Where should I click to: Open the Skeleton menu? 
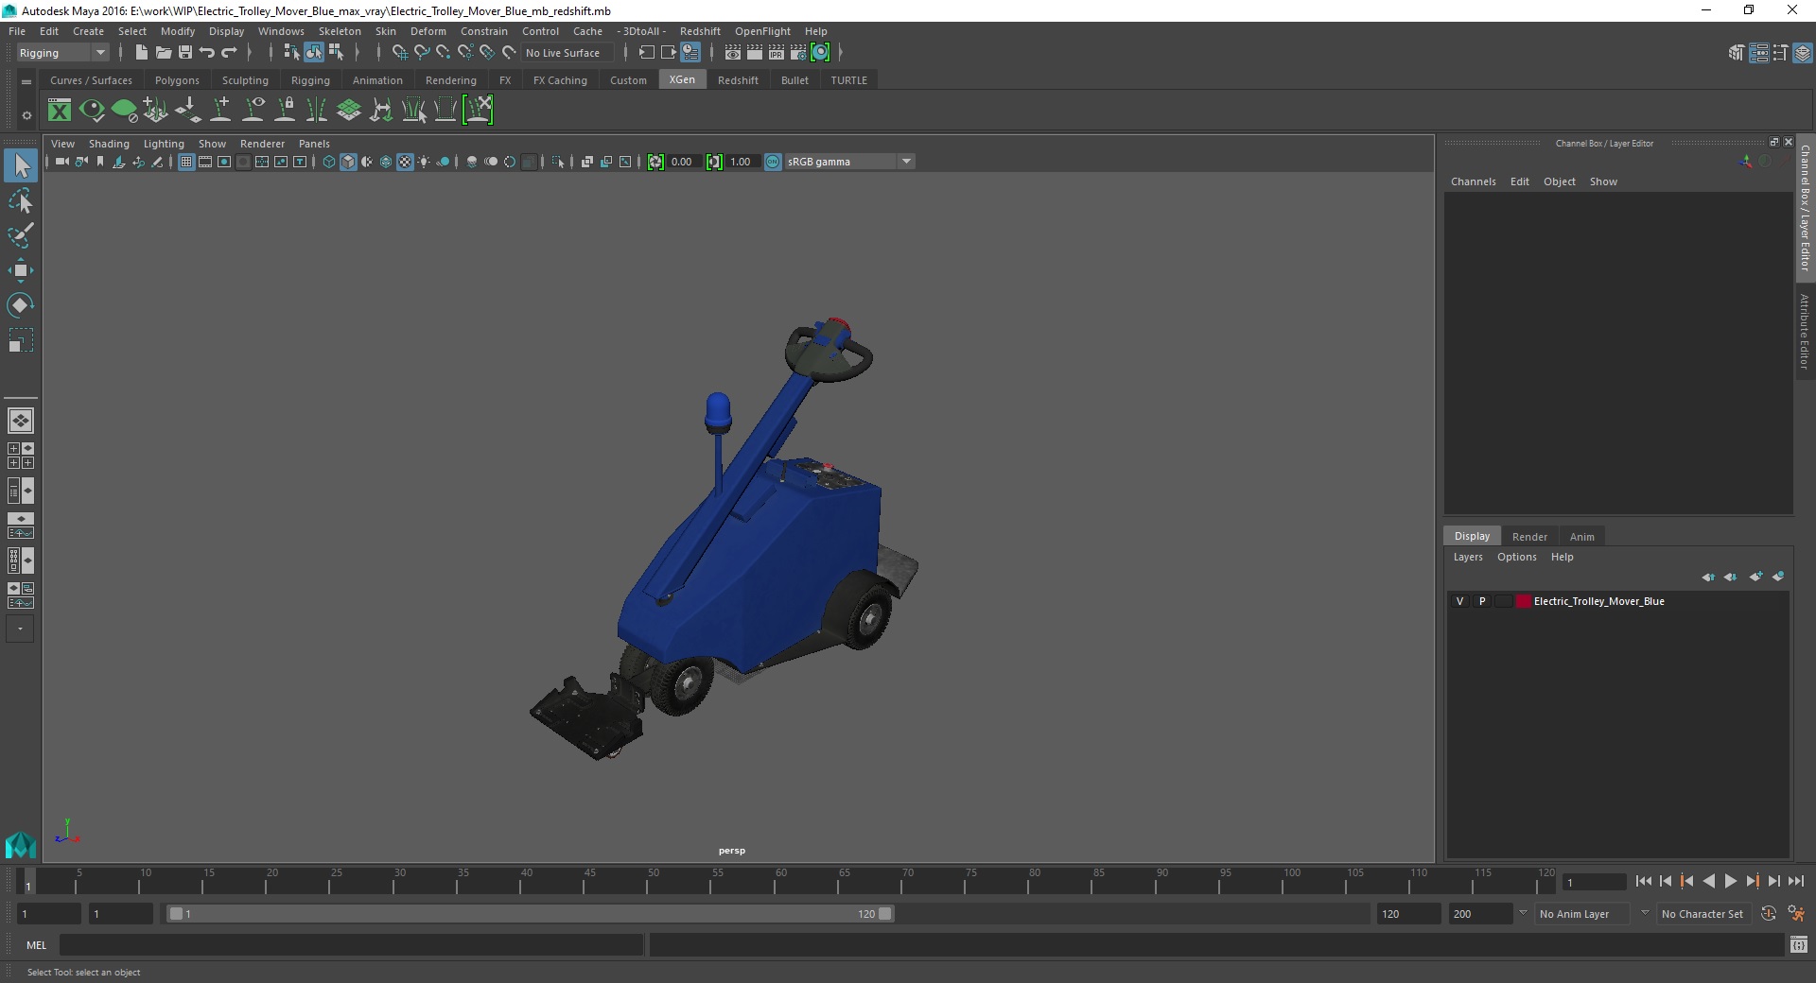340,31
